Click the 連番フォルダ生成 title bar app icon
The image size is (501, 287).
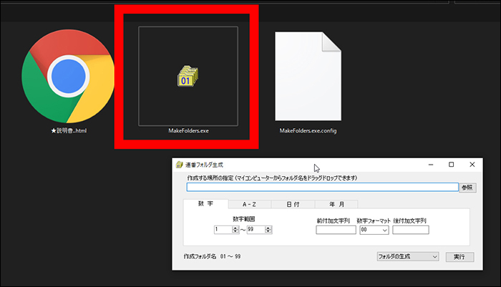179,165
